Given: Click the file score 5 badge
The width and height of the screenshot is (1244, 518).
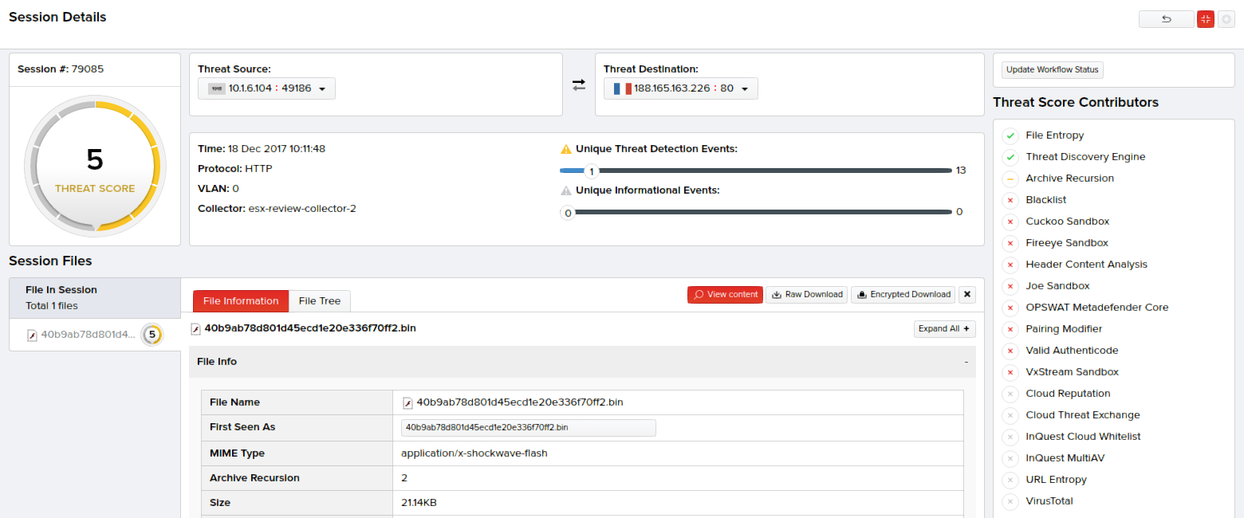Looking at the screenshot, I should (x=152, y=335).
